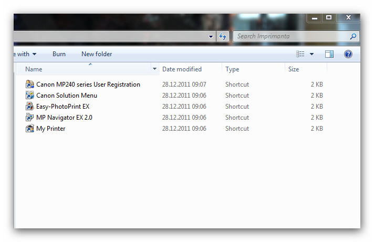This screenshot has width=374, height=242.
Task: Select the 'Canon Solution Menu' file name
Action: pyautogui.click(x=67, y=96)
